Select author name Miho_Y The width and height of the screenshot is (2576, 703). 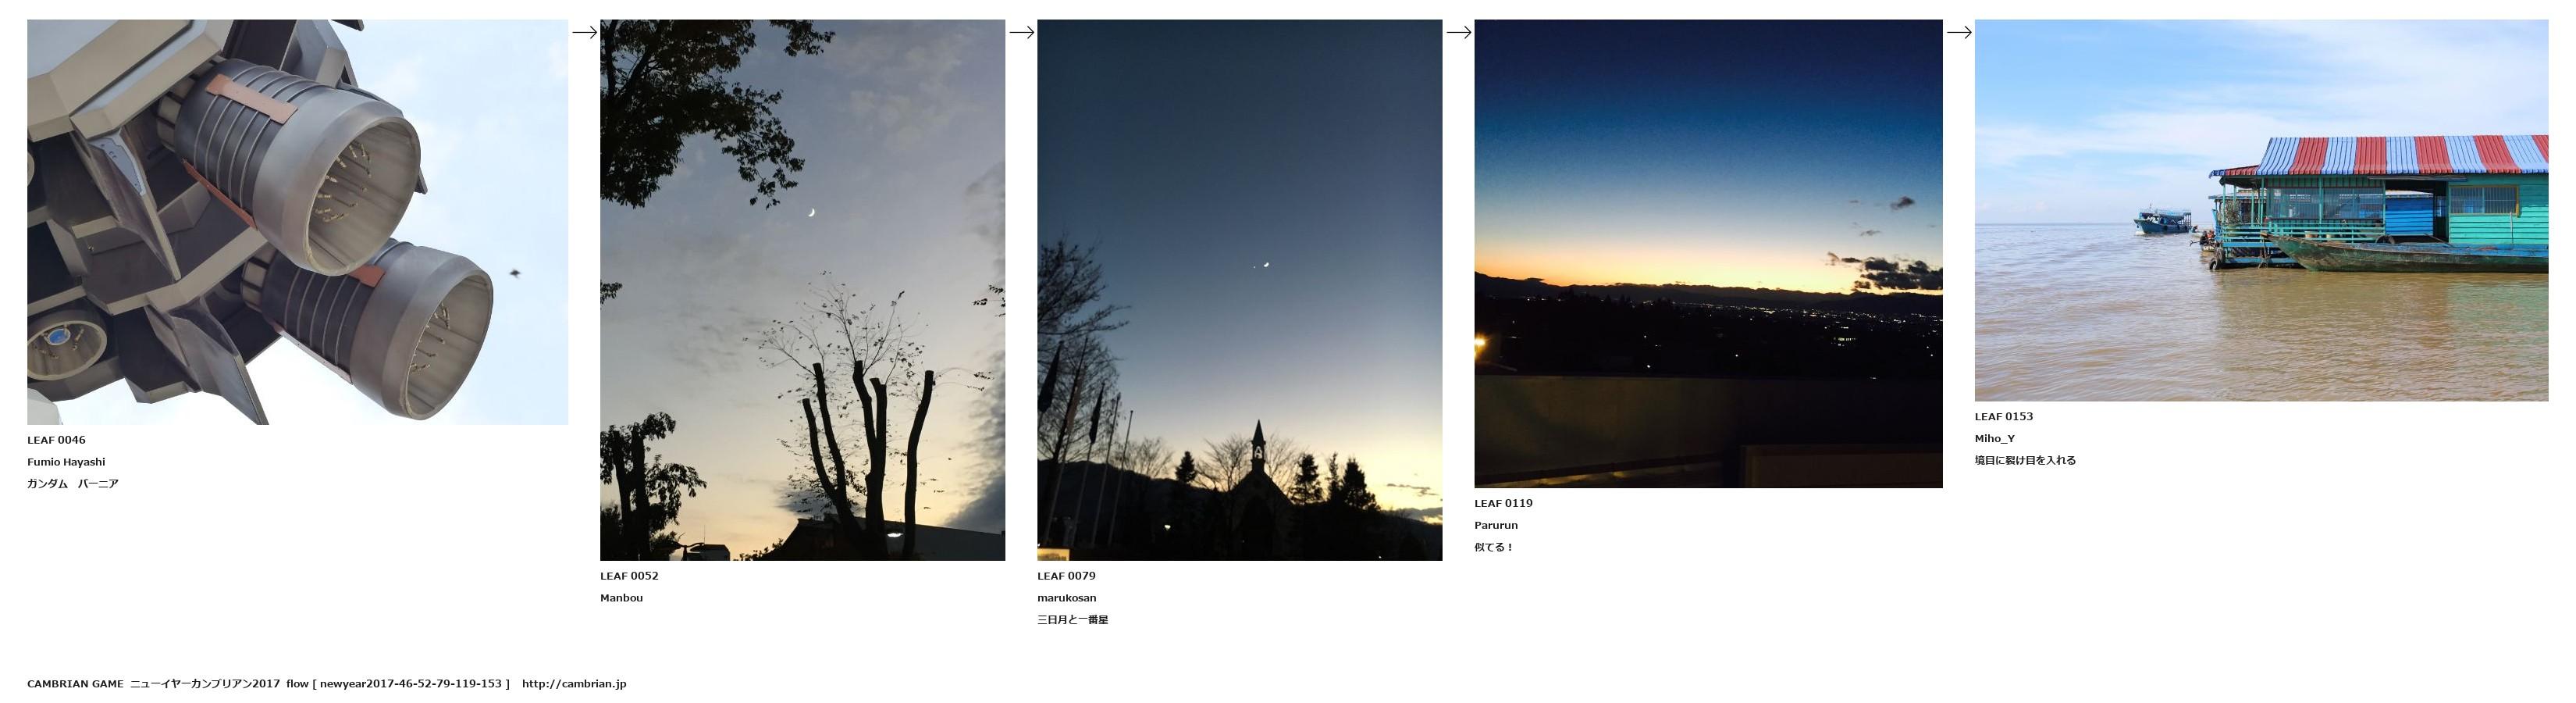point(1995,439)
